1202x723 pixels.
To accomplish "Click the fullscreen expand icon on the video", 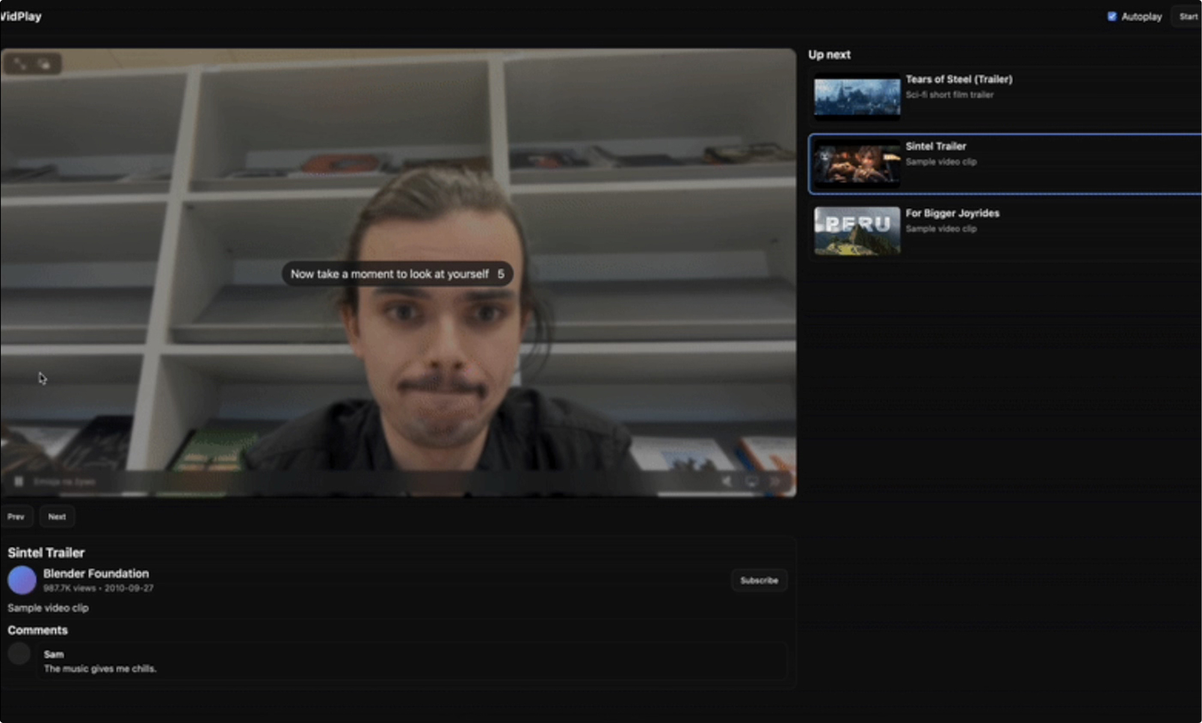I will (x=19, y=64).
